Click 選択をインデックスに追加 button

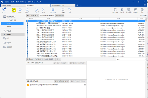coord(78,81)
